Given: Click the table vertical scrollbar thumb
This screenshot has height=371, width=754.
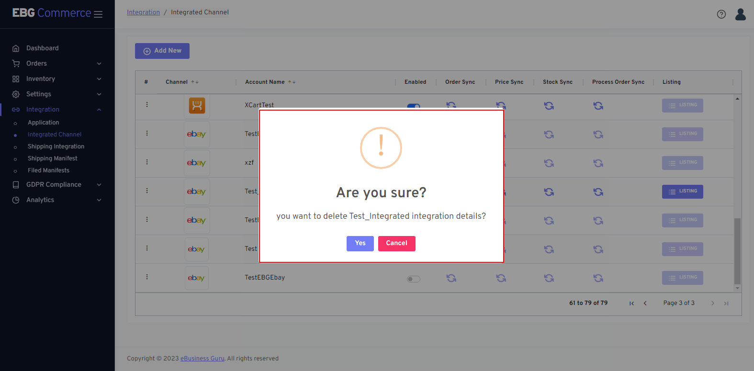Looking at the screenshot, I should 737,251.
